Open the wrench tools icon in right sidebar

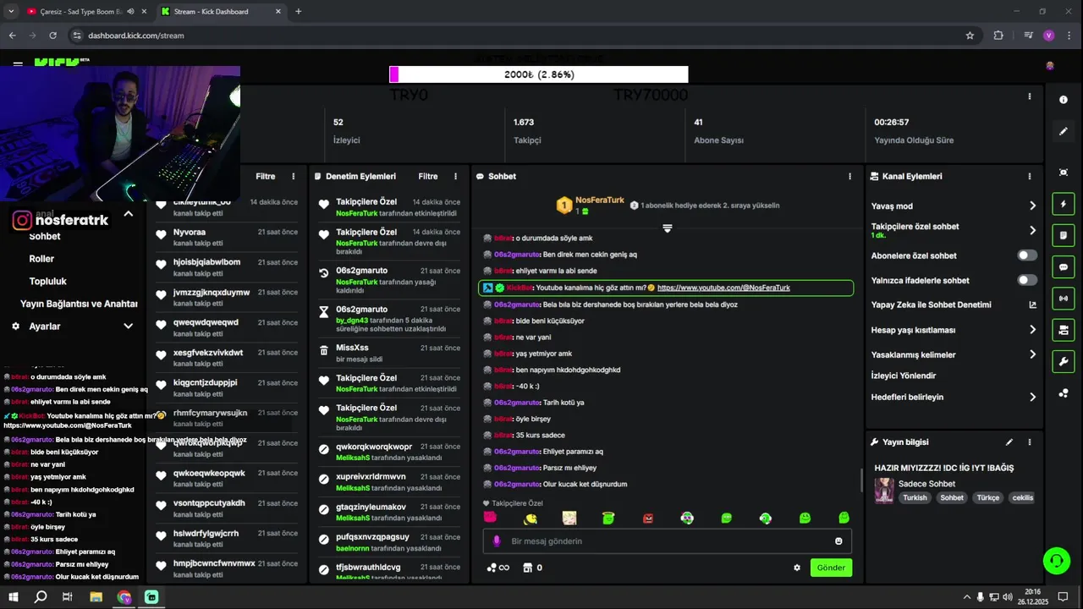pos(1064,362)
